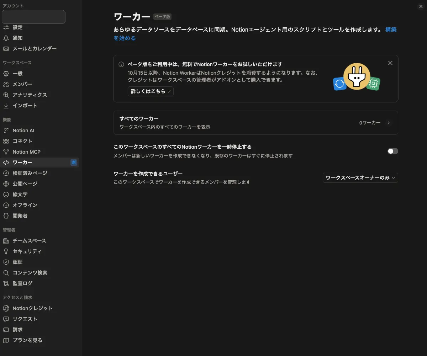This screenshot has height=356, width=427.
Task: Click the Notion MCP nodes icon
Action: [6, 152]
